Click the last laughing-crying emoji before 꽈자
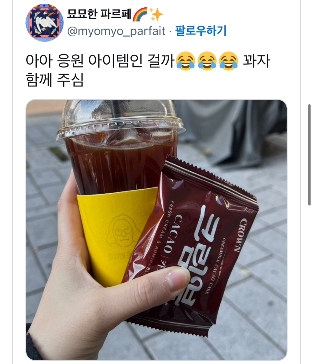The height and width of the screenshot is (364, 313). (229, 61)
